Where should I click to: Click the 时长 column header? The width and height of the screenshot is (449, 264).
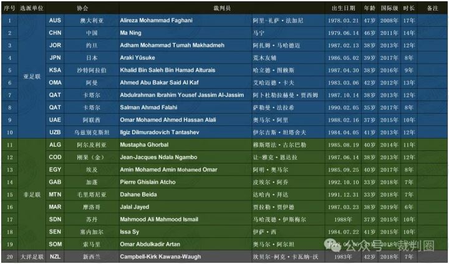(408, 9)
